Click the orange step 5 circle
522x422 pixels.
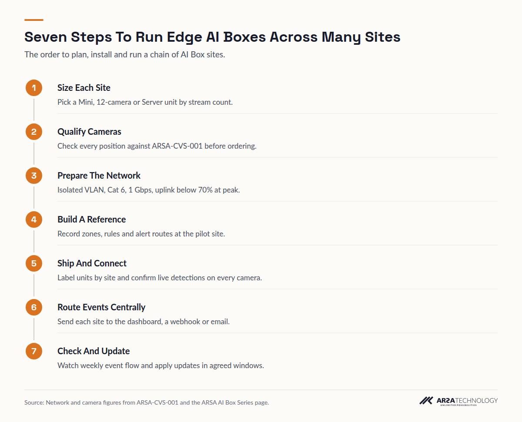coord(34,263)
